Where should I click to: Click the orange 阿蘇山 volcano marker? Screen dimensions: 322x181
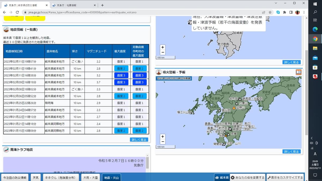(x=234, y=108)
